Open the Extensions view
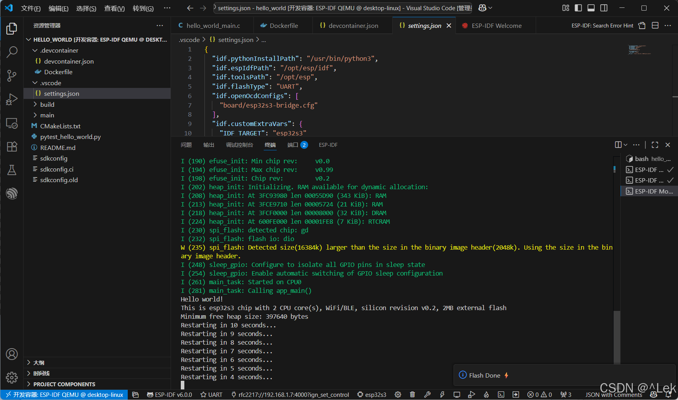The width and height of the screenshot is (678, 400). point(12,146)
